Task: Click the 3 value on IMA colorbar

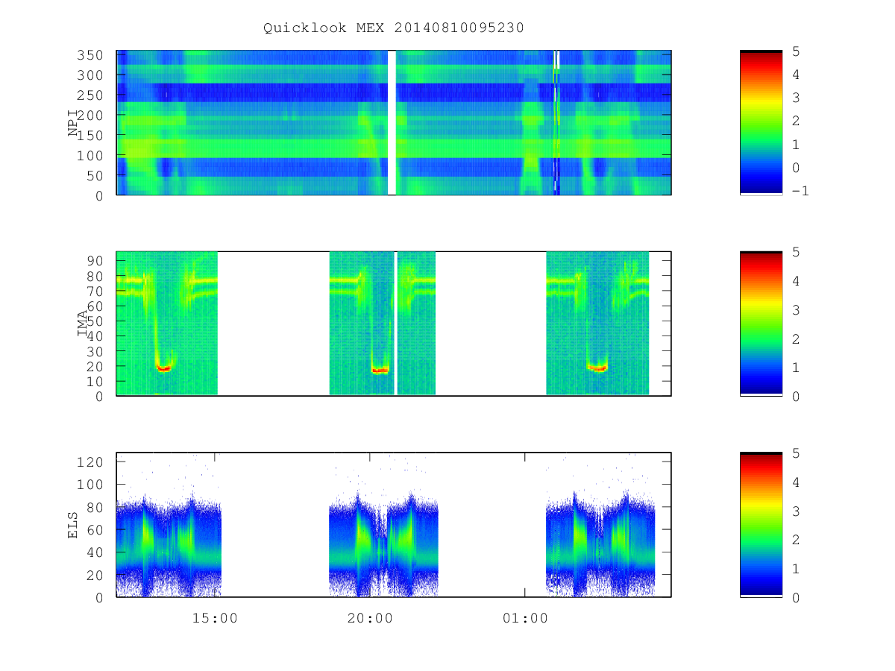Action: 796,309
